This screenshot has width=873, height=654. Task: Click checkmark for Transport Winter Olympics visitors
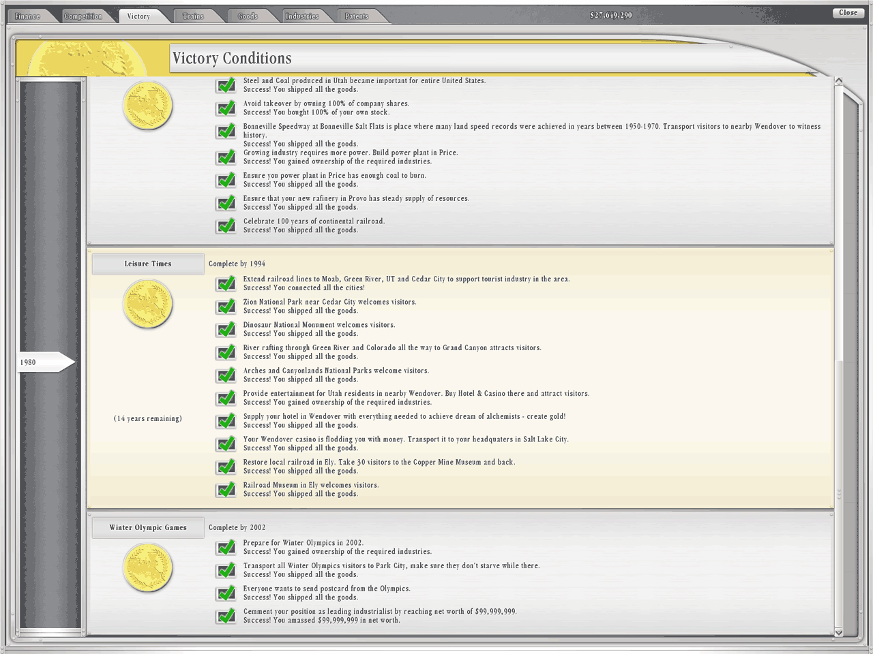point(226,570)
